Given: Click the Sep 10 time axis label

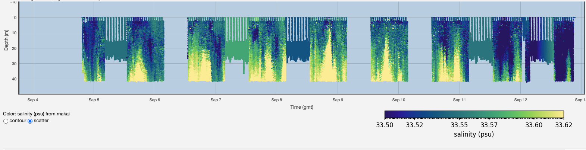Looking at the screenshot, I should tap(398, 100).
